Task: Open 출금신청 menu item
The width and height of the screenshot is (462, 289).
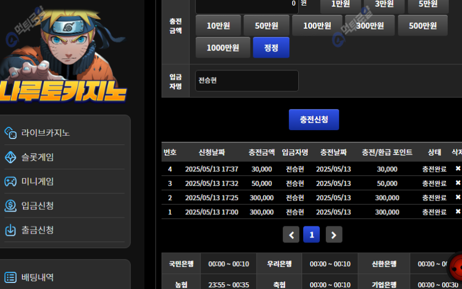Action: pyautogui.click(x=64, y=230)
